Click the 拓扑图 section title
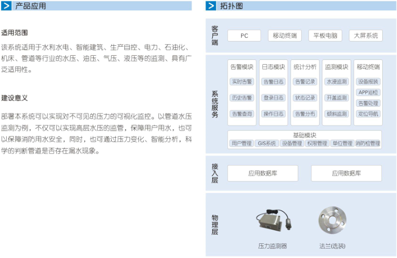The image size is (397, 258). click(232, 6)
